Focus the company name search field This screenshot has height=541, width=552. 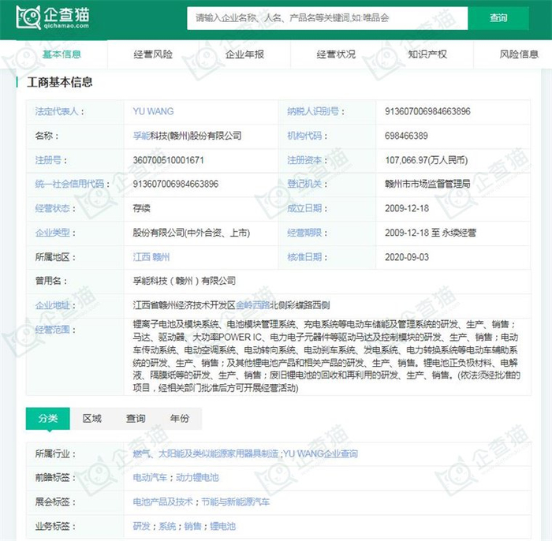point(327,18)
